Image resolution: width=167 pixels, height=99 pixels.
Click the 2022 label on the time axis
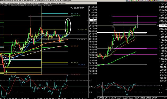[x=125, y=98]
